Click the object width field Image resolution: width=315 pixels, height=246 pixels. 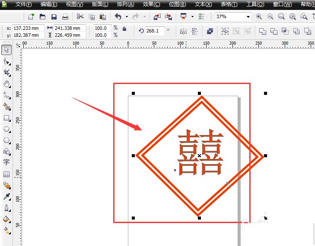point(70,28)
